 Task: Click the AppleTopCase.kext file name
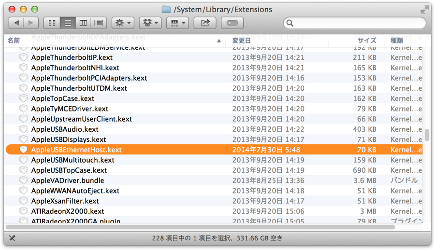63,98
